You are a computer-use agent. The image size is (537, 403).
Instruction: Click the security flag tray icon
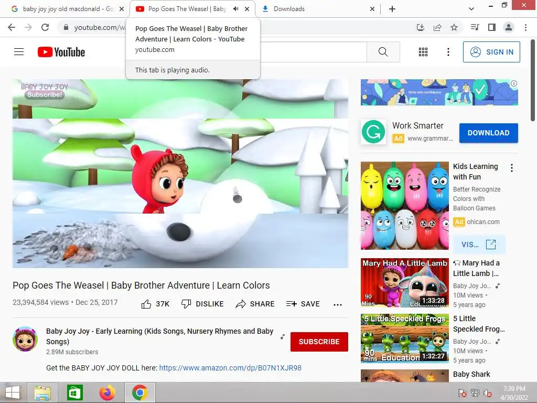462,393
